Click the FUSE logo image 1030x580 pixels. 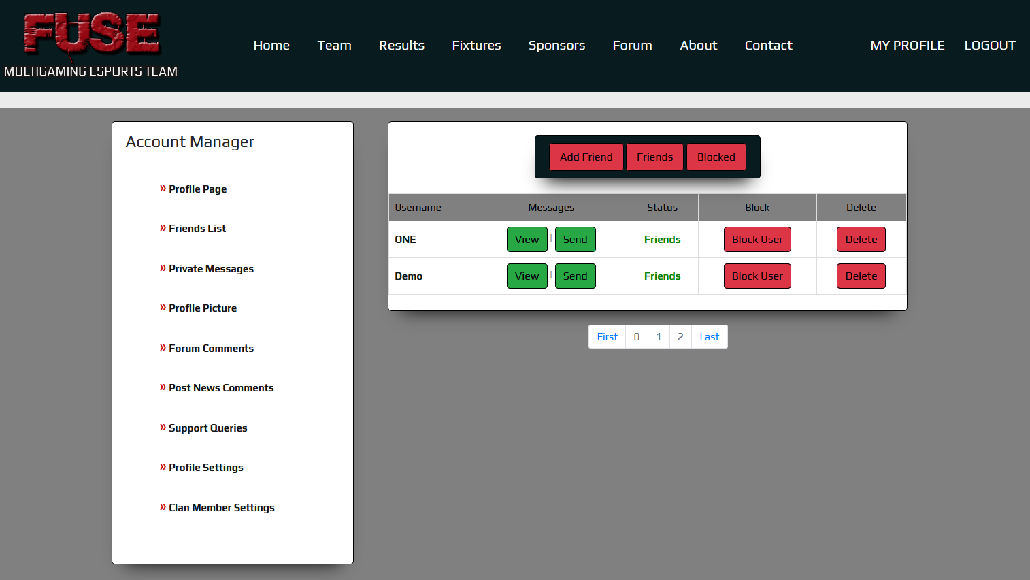click(x=91, y=34)
